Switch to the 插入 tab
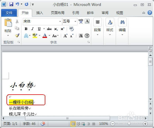154x128 pixels. pyautogui.click(x=40, y=13)
